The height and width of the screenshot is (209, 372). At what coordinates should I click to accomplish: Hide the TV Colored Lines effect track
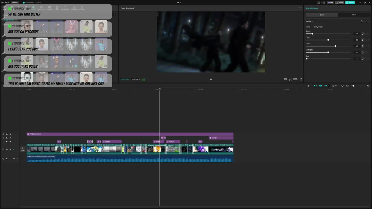pyautogui.click(x=10, y=134)
